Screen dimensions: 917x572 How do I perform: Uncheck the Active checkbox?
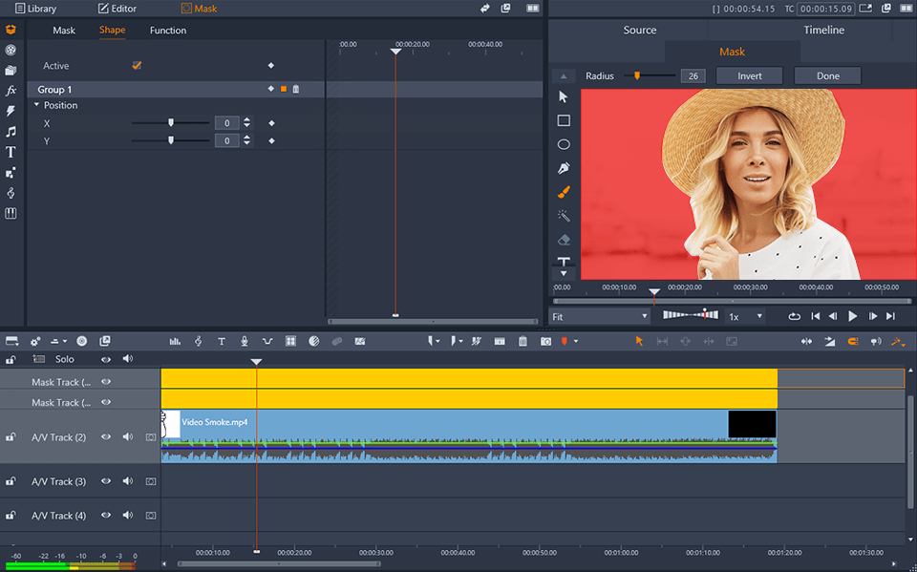coord(137,66)
